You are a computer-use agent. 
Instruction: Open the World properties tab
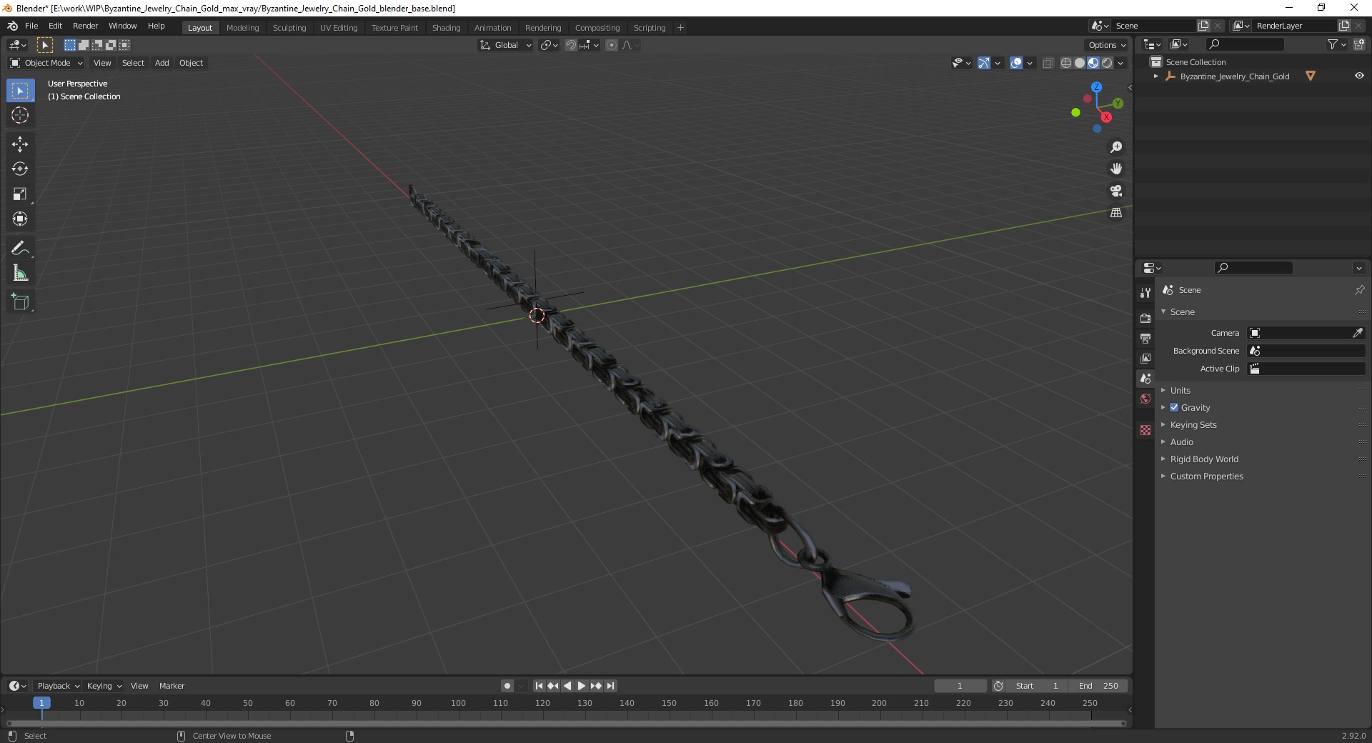(x=1145, y=399)
